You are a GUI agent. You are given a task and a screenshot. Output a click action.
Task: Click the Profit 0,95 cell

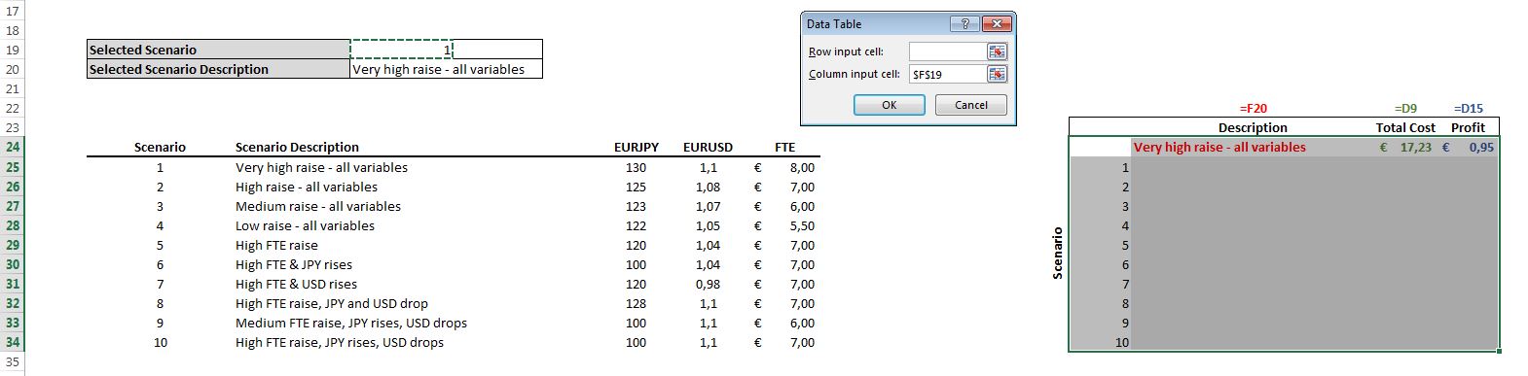click(x=1469, y=147)
